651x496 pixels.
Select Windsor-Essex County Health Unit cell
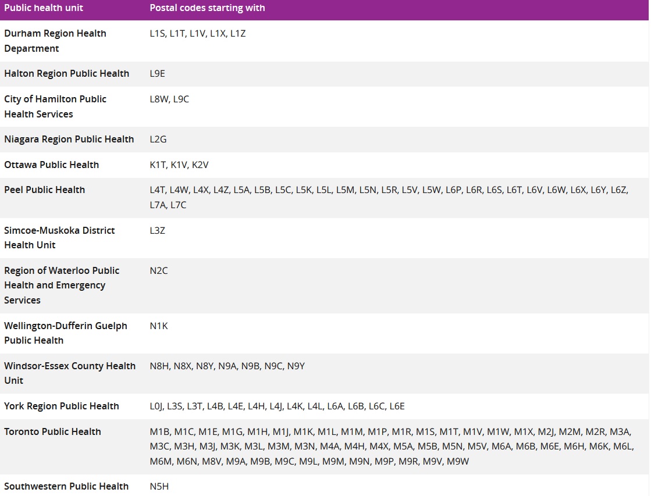70,373
